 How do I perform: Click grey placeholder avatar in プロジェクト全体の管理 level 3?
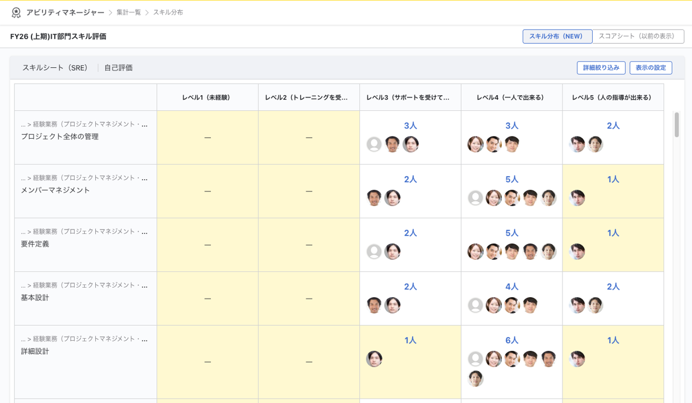click(374, 144)
